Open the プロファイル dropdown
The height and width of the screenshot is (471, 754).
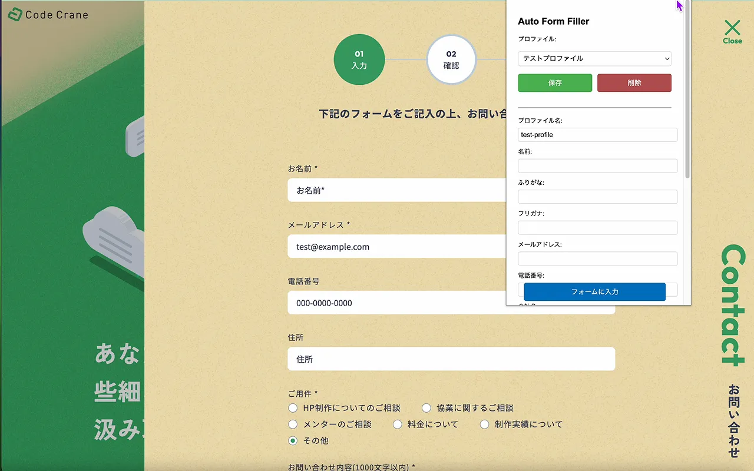(594, 58)
